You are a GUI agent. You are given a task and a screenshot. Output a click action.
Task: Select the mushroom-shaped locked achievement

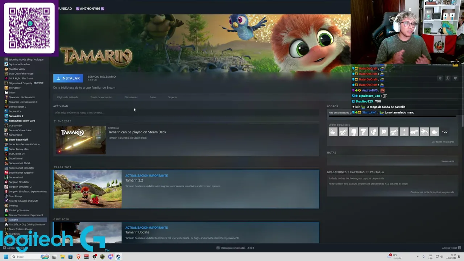click(363, 132)
